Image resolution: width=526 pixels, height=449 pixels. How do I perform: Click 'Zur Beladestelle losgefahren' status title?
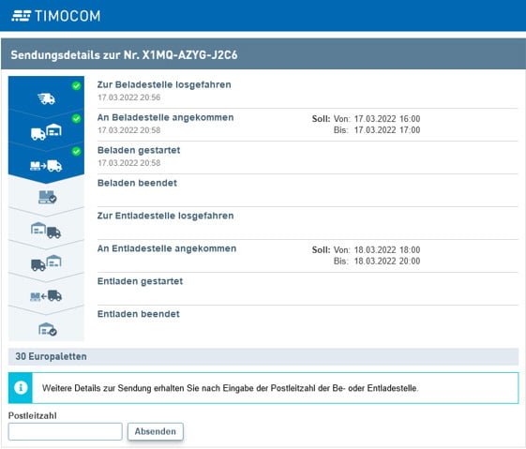pos(164,85)
